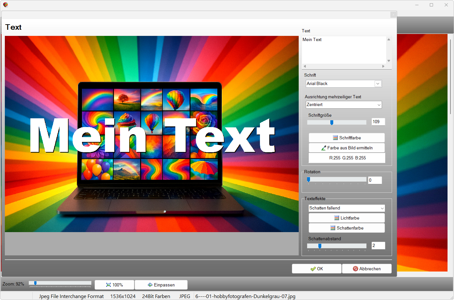Click the Rotation value field

pyautogui.click(x=375, y=180)
